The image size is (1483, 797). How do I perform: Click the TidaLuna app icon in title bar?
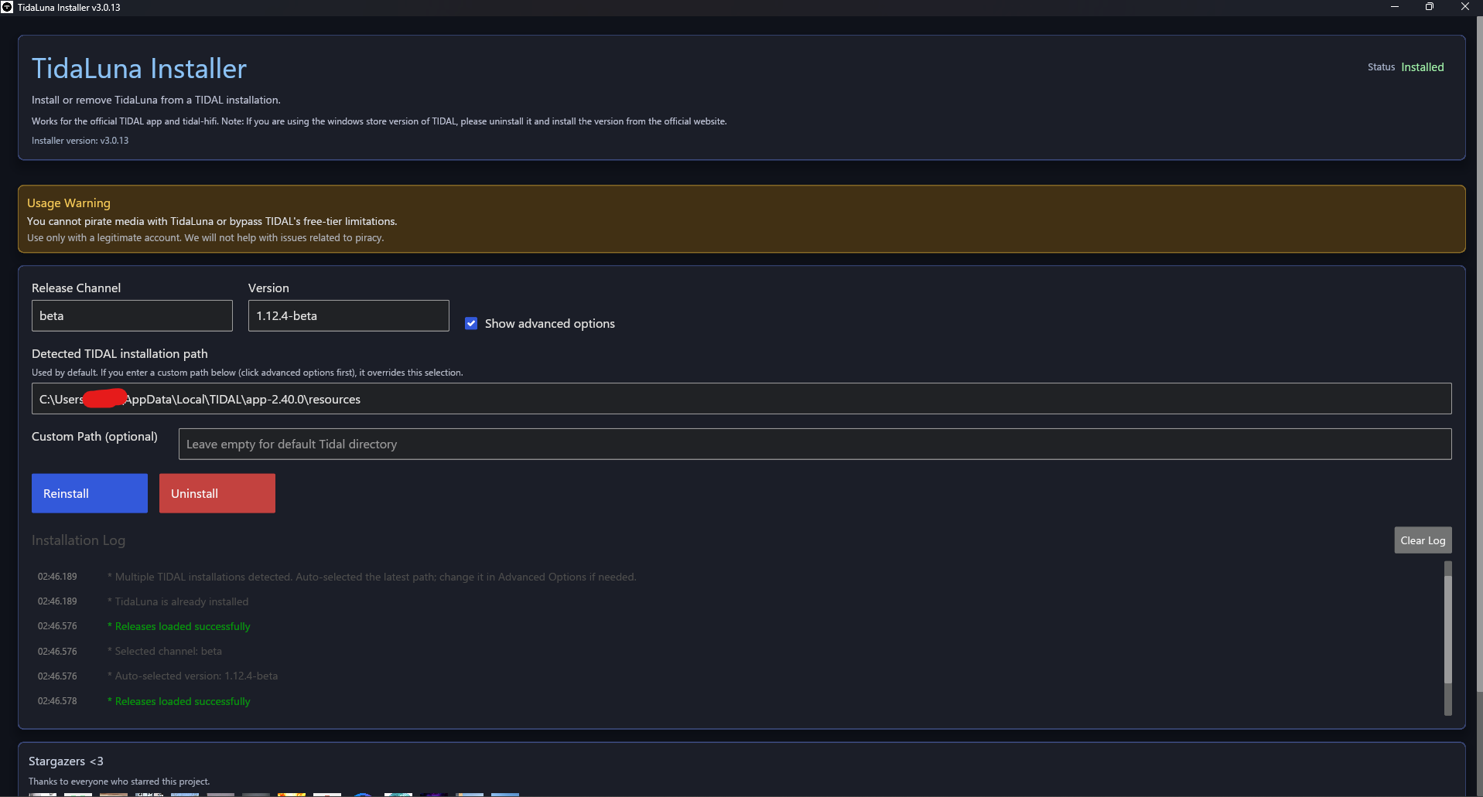tap(8, 7)
